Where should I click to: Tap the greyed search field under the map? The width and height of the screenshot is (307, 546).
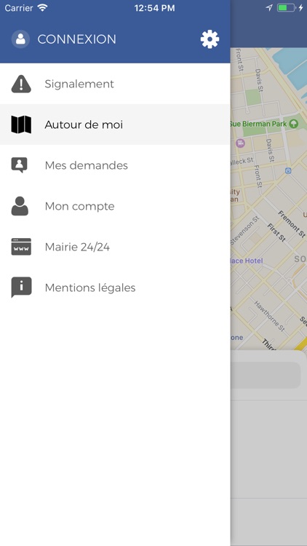pyautogui.click(x=266, y=376)
